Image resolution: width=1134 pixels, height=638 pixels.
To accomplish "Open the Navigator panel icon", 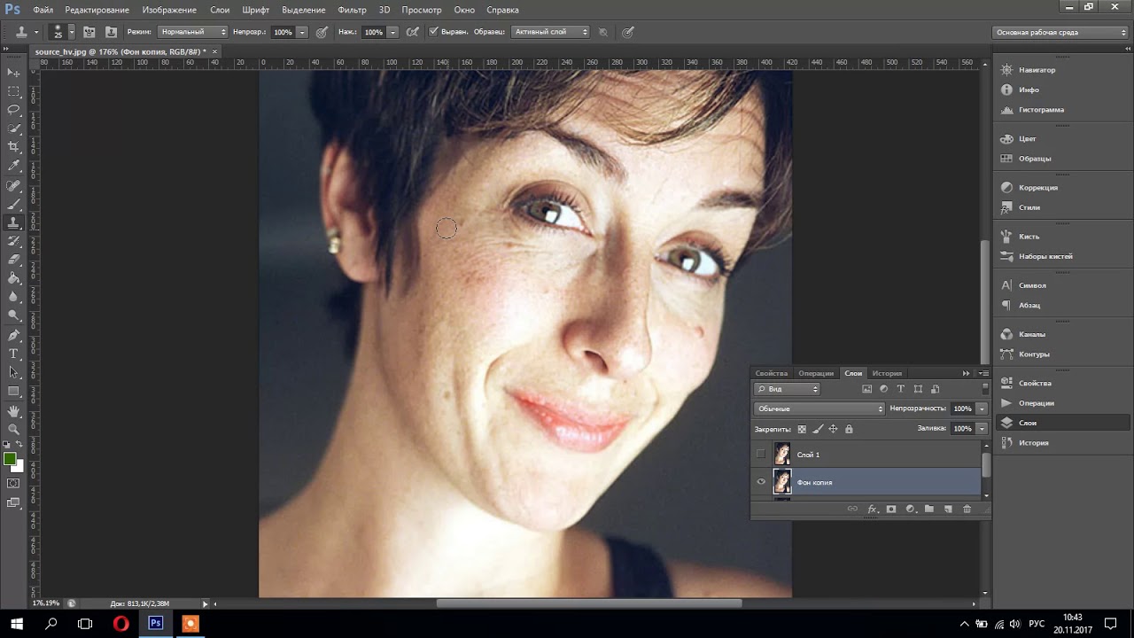I will [x=1006, y=69].
